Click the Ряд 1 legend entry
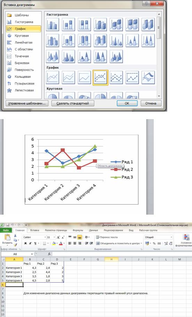192x317 pixels. 122,162
